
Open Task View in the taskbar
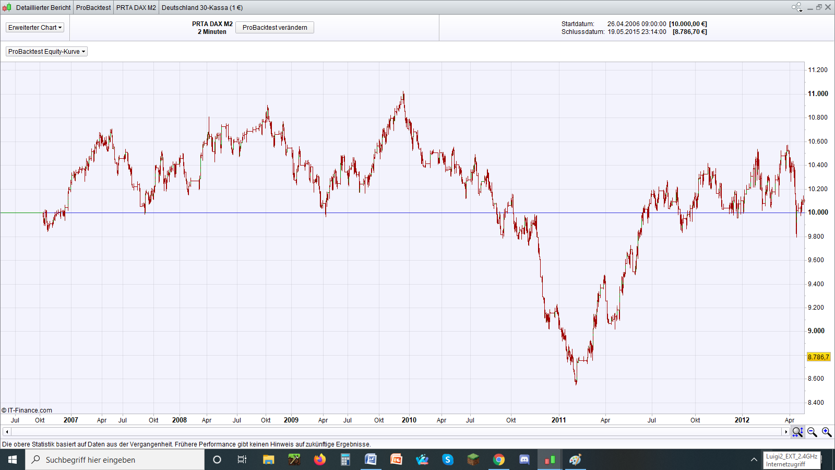pyautogui.click(x=242, y=460)
